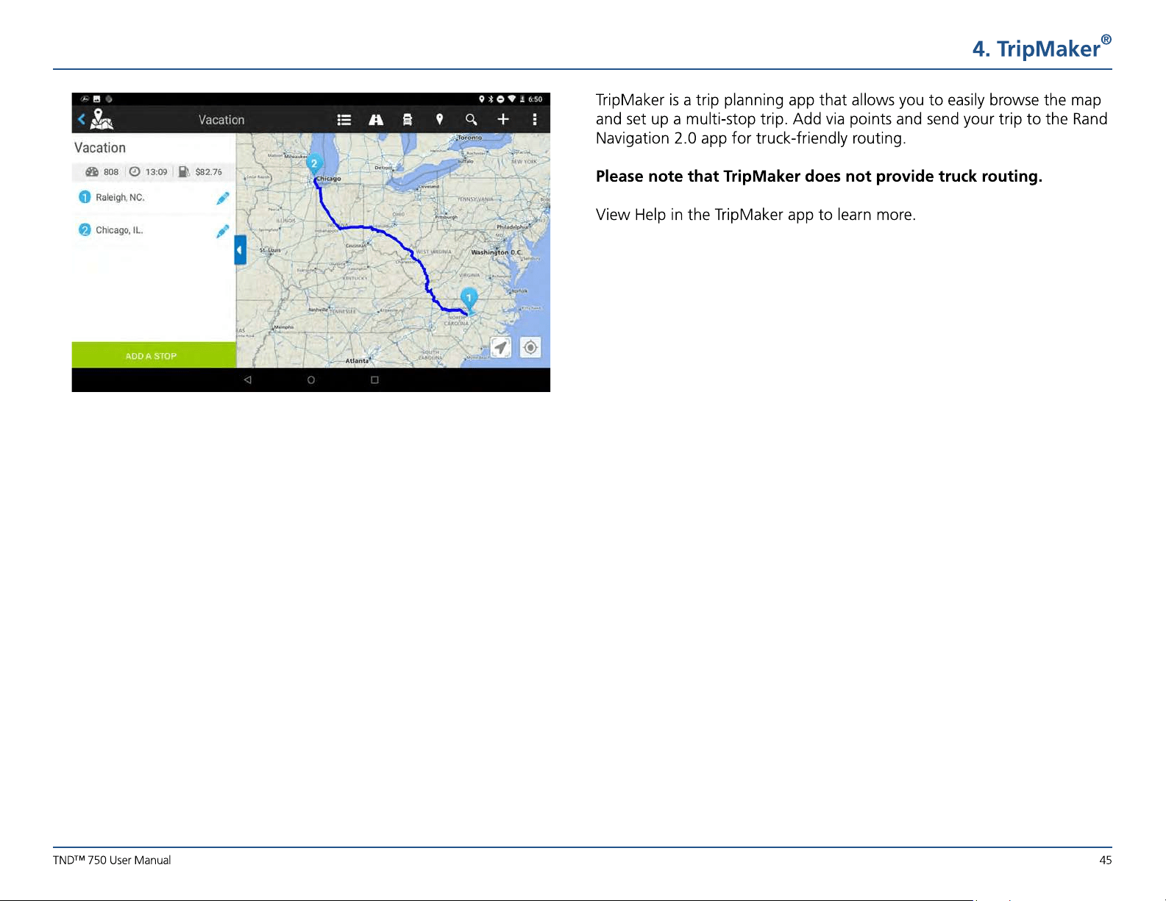The height and width of the screenshot is (901, 1166).
Task: Tap the Android home circle button
Action: (x=311, y=380)
